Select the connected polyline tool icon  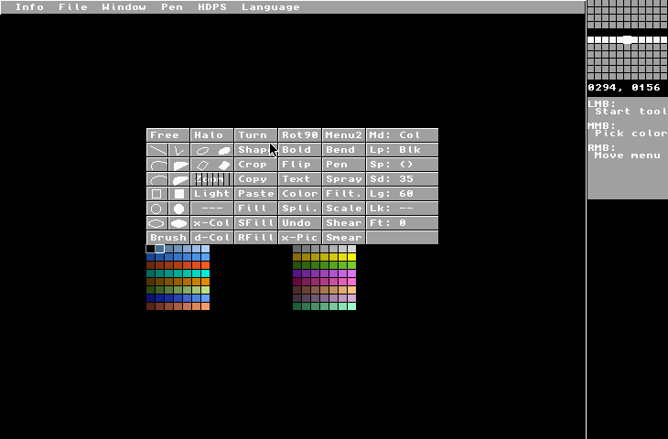pyautogui.click(x=179, y=150)
